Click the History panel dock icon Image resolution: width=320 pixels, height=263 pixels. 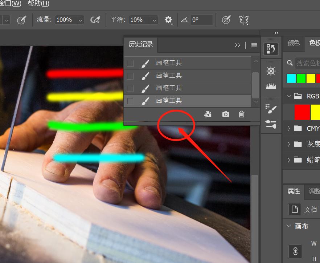coord(271,48)
